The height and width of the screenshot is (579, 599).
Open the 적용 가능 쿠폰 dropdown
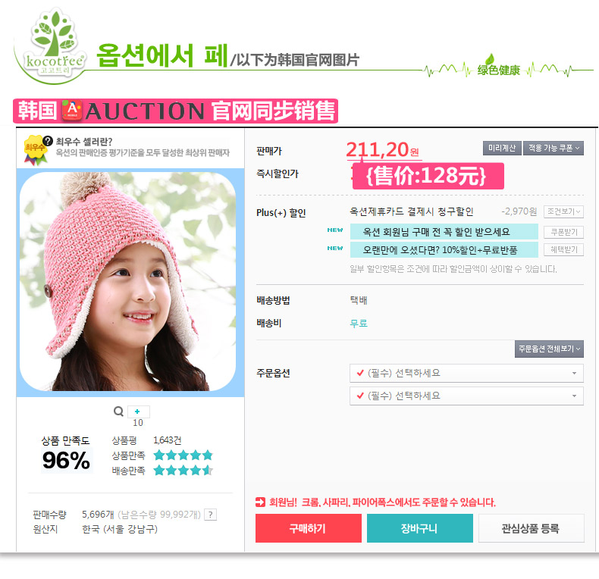[554, 148]
